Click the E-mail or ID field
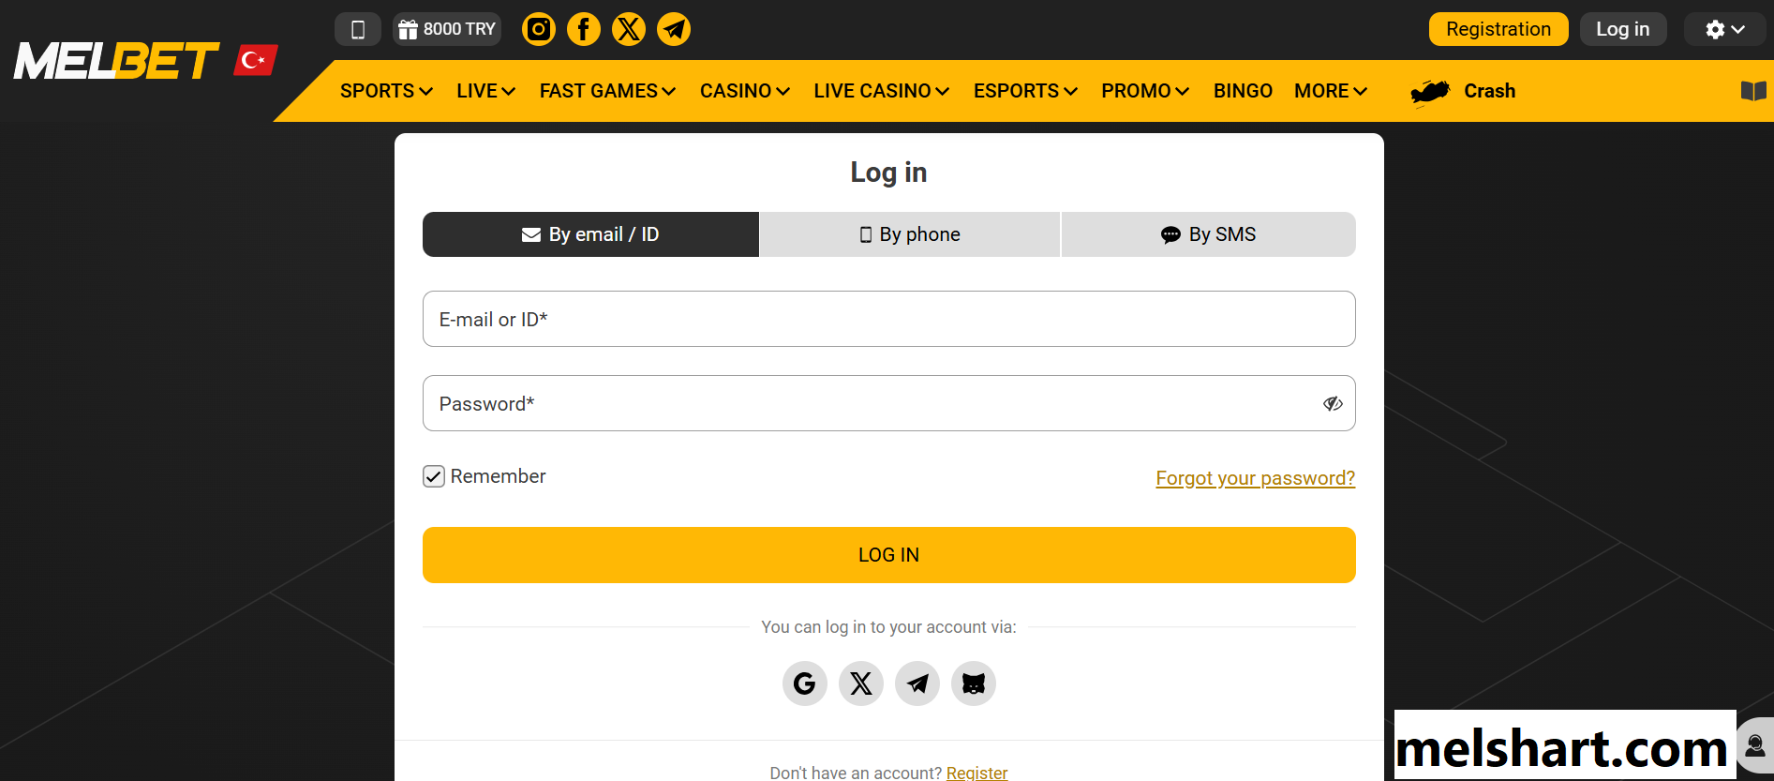Image resolution: width=1774 pixels, height=781 pixels. pos(888,319)
